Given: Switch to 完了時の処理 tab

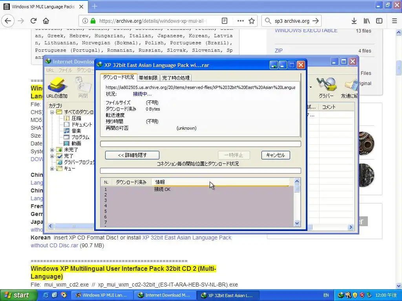Looking at the screenshot, I should 176,78.
